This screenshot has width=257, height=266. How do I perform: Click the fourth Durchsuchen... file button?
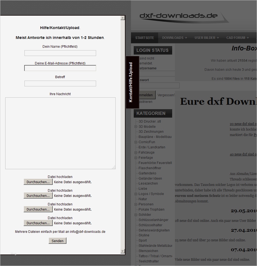pos(38,223)
